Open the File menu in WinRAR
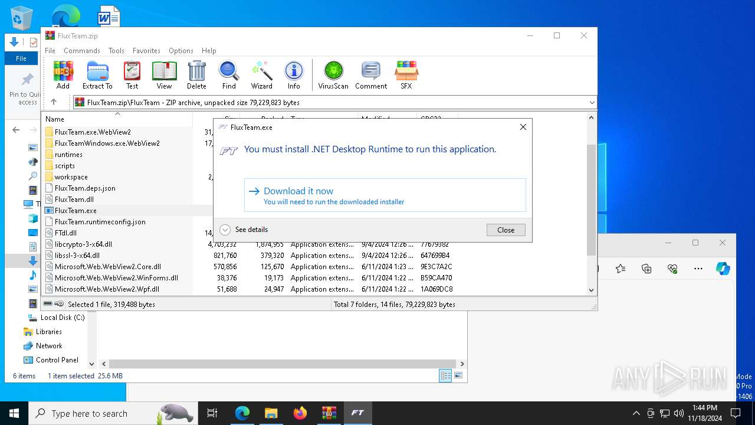This screenshot has width=755, height=425. (50, 51)
